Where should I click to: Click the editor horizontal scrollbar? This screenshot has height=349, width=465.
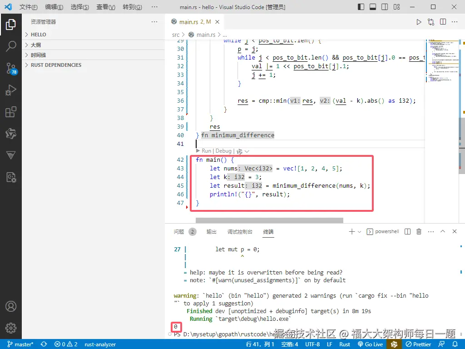click(269, 220)
